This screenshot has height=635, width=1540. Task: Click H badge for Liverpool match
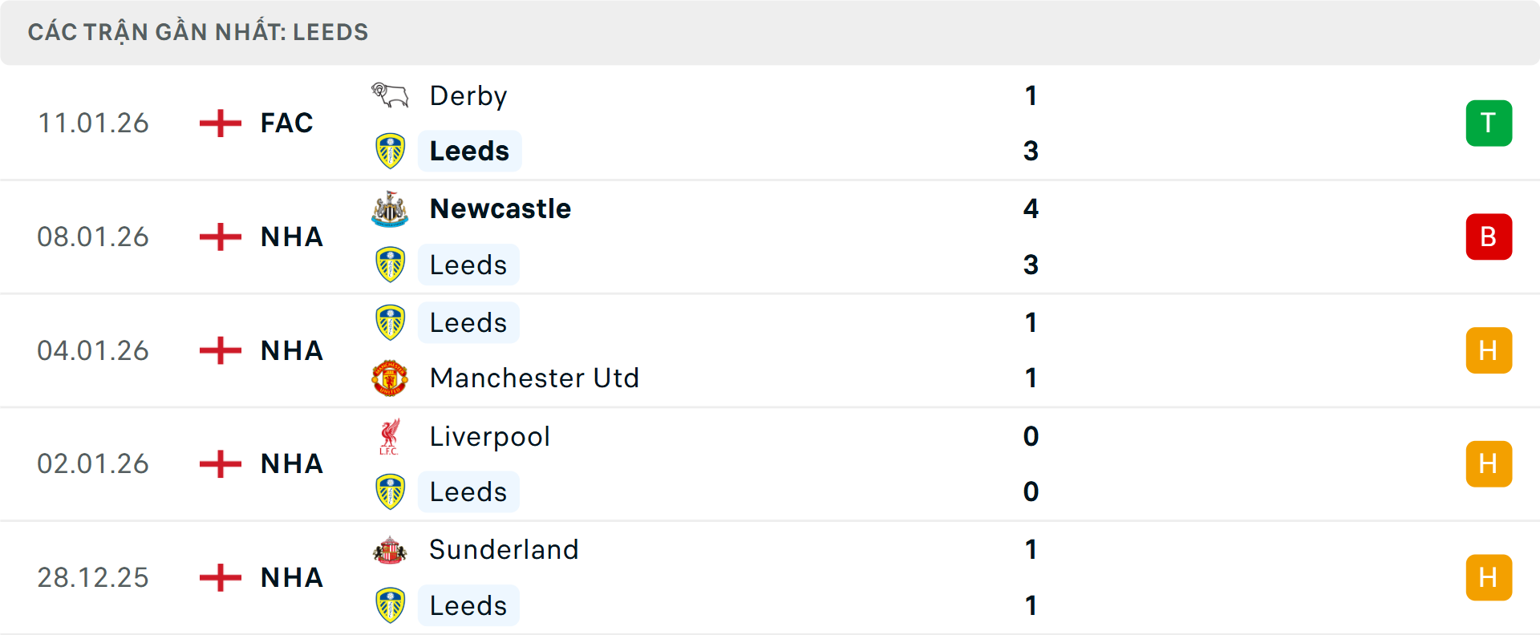pyautogui.click(x=1489, y=464)
